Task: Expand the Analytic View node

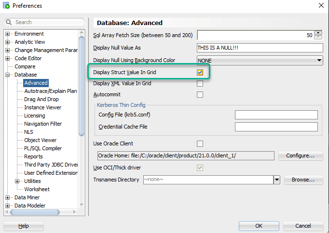Action: [x=8, y=42]
